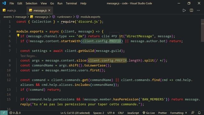Toggle Formatting status item
The image size is (204, 115).
click(x=178, y=113)
